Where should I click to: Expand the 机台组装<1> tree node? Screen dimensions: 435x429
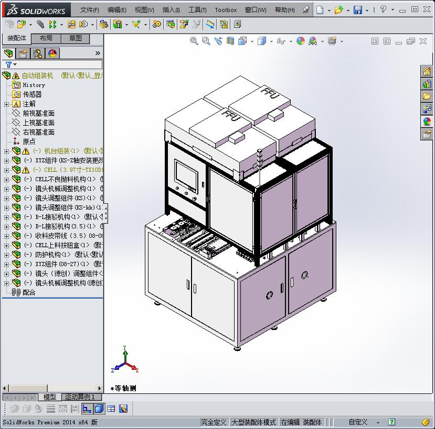click(6, 151)
